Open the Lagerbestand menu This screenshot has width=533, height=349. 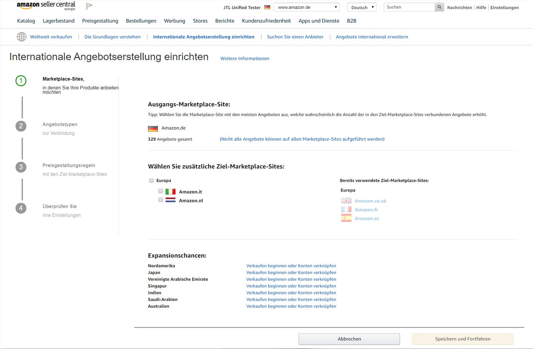59,21
